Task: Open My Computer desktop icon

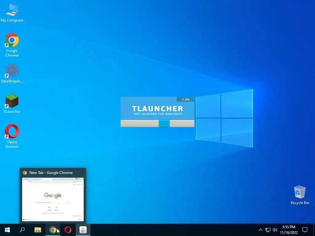Action: [x=12, y=13]
